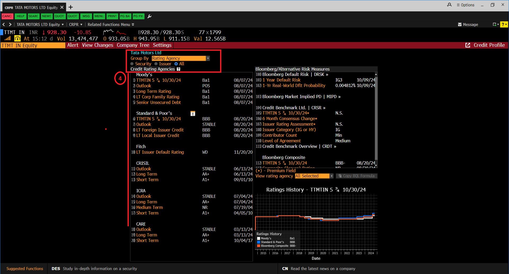The image size is (509, 274).
Task: Click Moody's white legend swatch
Action: click(258, 238)
